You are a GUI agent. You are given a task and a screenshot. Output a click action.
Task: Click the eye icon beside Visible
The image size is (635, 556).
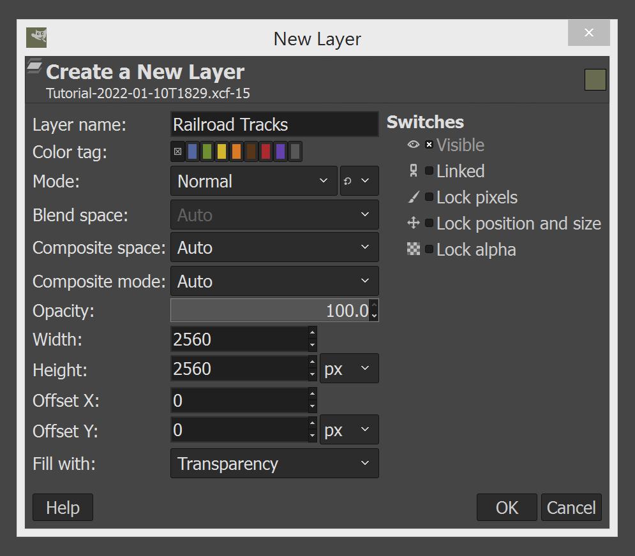pos(413,145)
